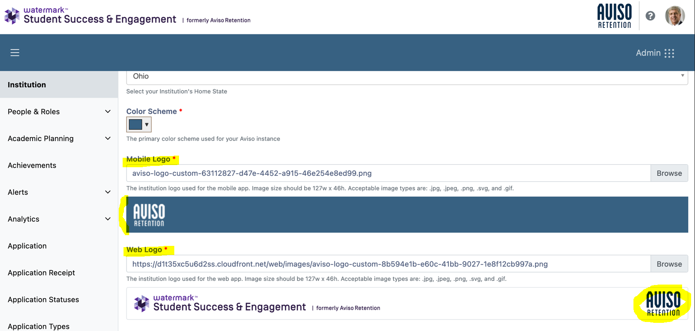Click the Web Logo URL field

[x=388, y=264]
